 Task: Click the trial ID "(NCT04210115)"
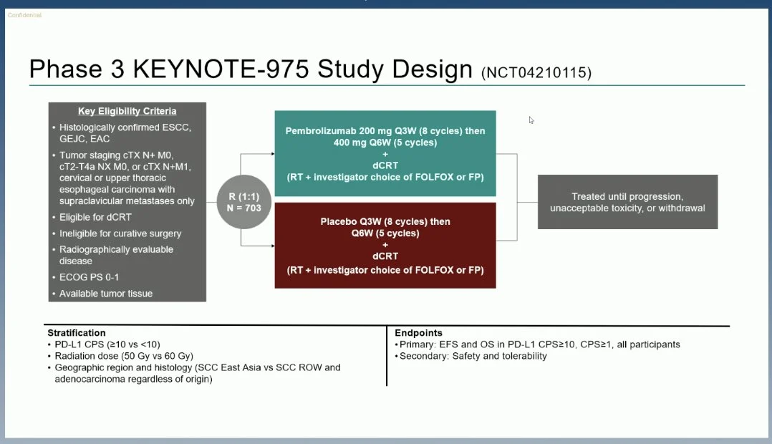click(536, 72)
